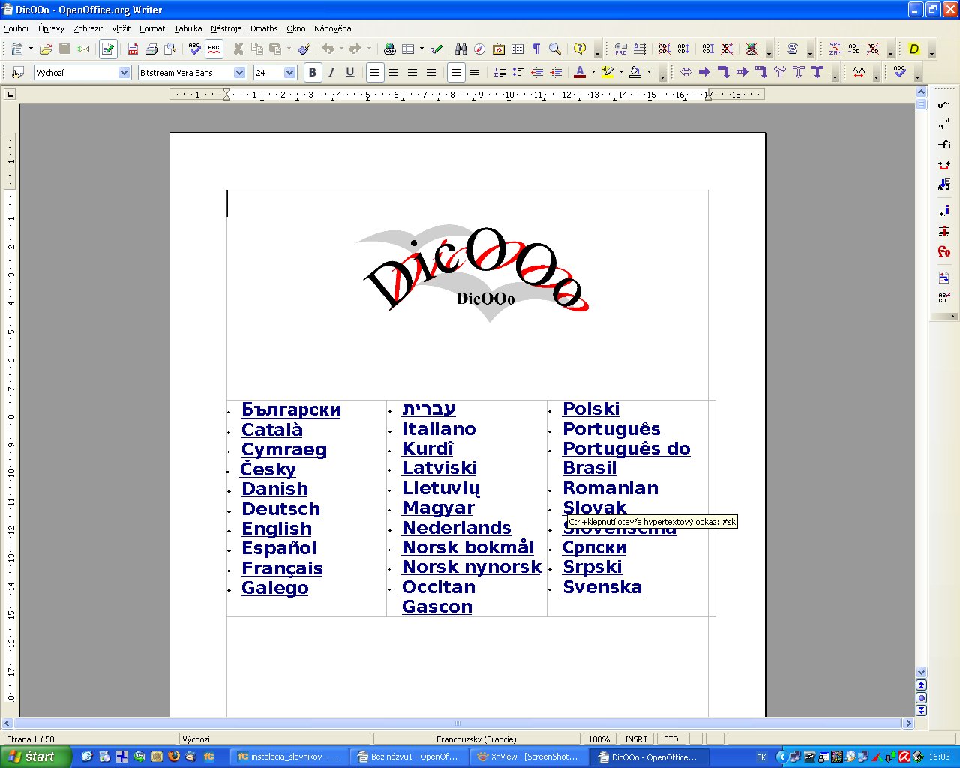The height and width of the screenshot is (768, 960).
Task: Open the Formát menu
Action: 152,28
